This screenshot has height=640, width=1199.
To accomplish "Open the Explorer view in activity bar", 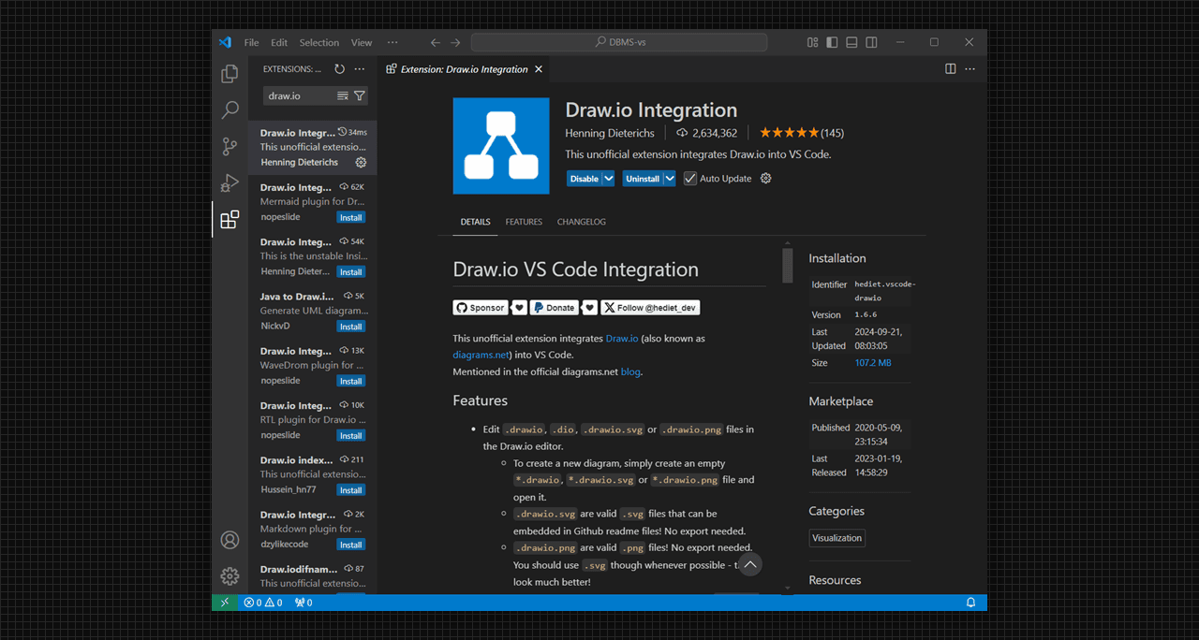I will (x=229, y=74).
